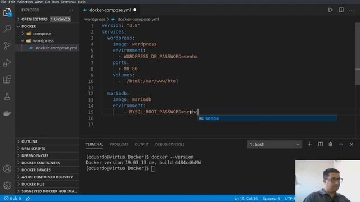Click line number 12 in gutter
360x202 pixels.
[91, 94]
